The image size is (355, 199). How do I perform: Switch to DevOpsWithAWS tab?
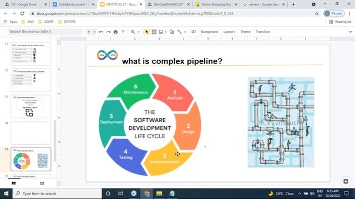pyautogui.click(x=168, y=4)
